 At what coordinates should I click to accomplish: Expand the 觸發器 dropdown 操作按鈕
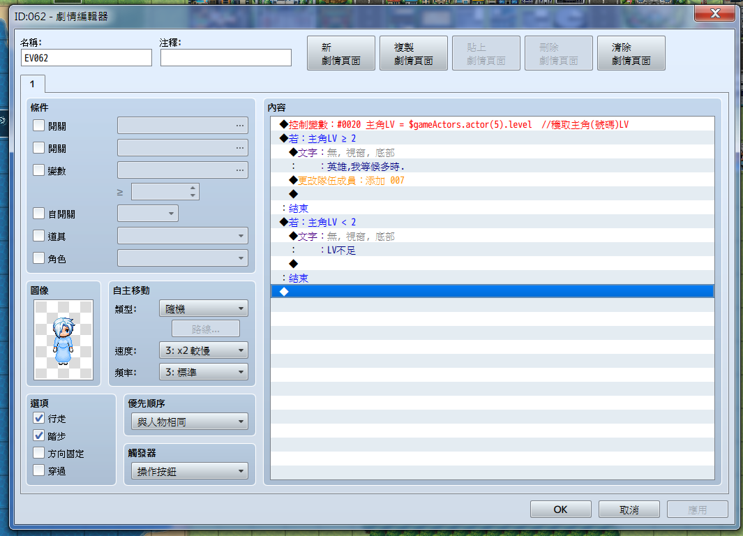tap(190, 472)
